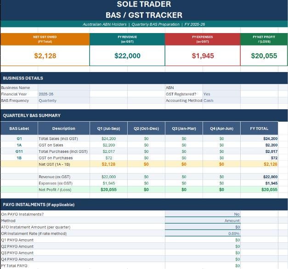Image resolution: width=288 pixels, height=269 pixels.
Task: Select the 1A BAS label cell
Action: tap(19, 145)
